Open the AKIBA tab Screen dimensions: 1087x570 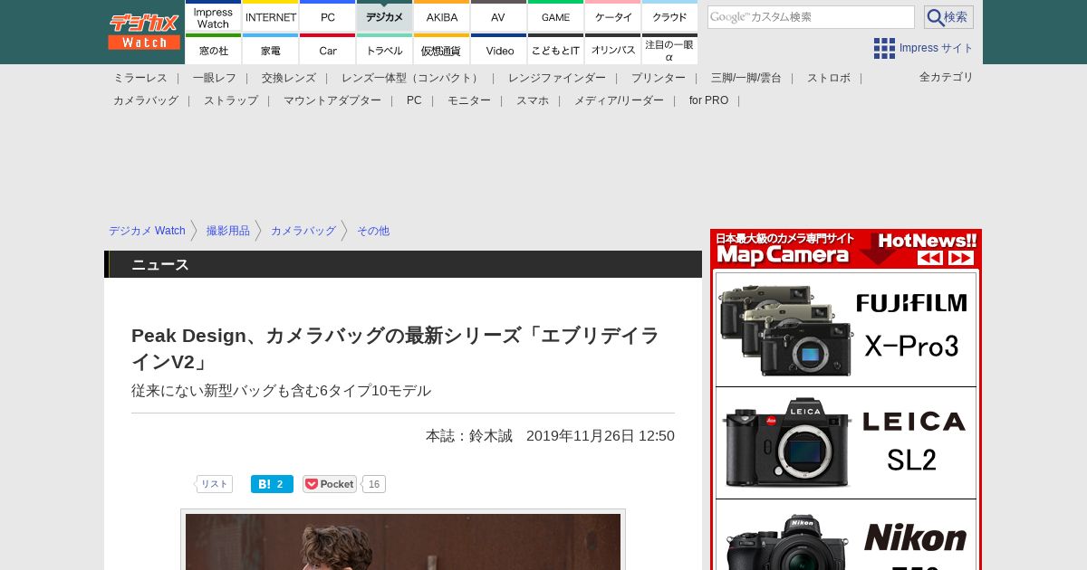point(442,16)
